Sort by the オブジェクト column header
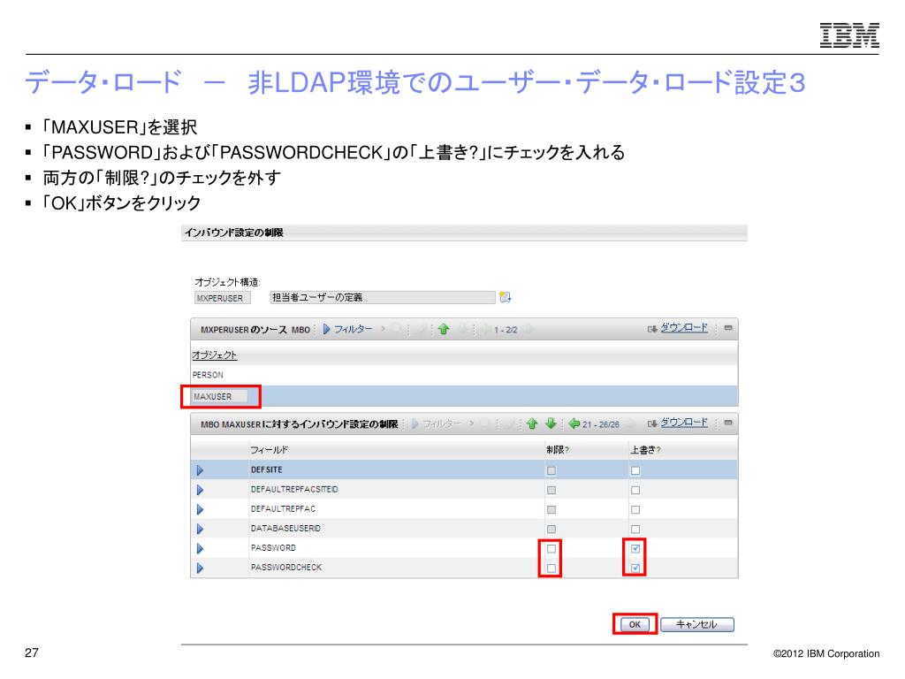 pyautogui.click(x=214, y=355)
